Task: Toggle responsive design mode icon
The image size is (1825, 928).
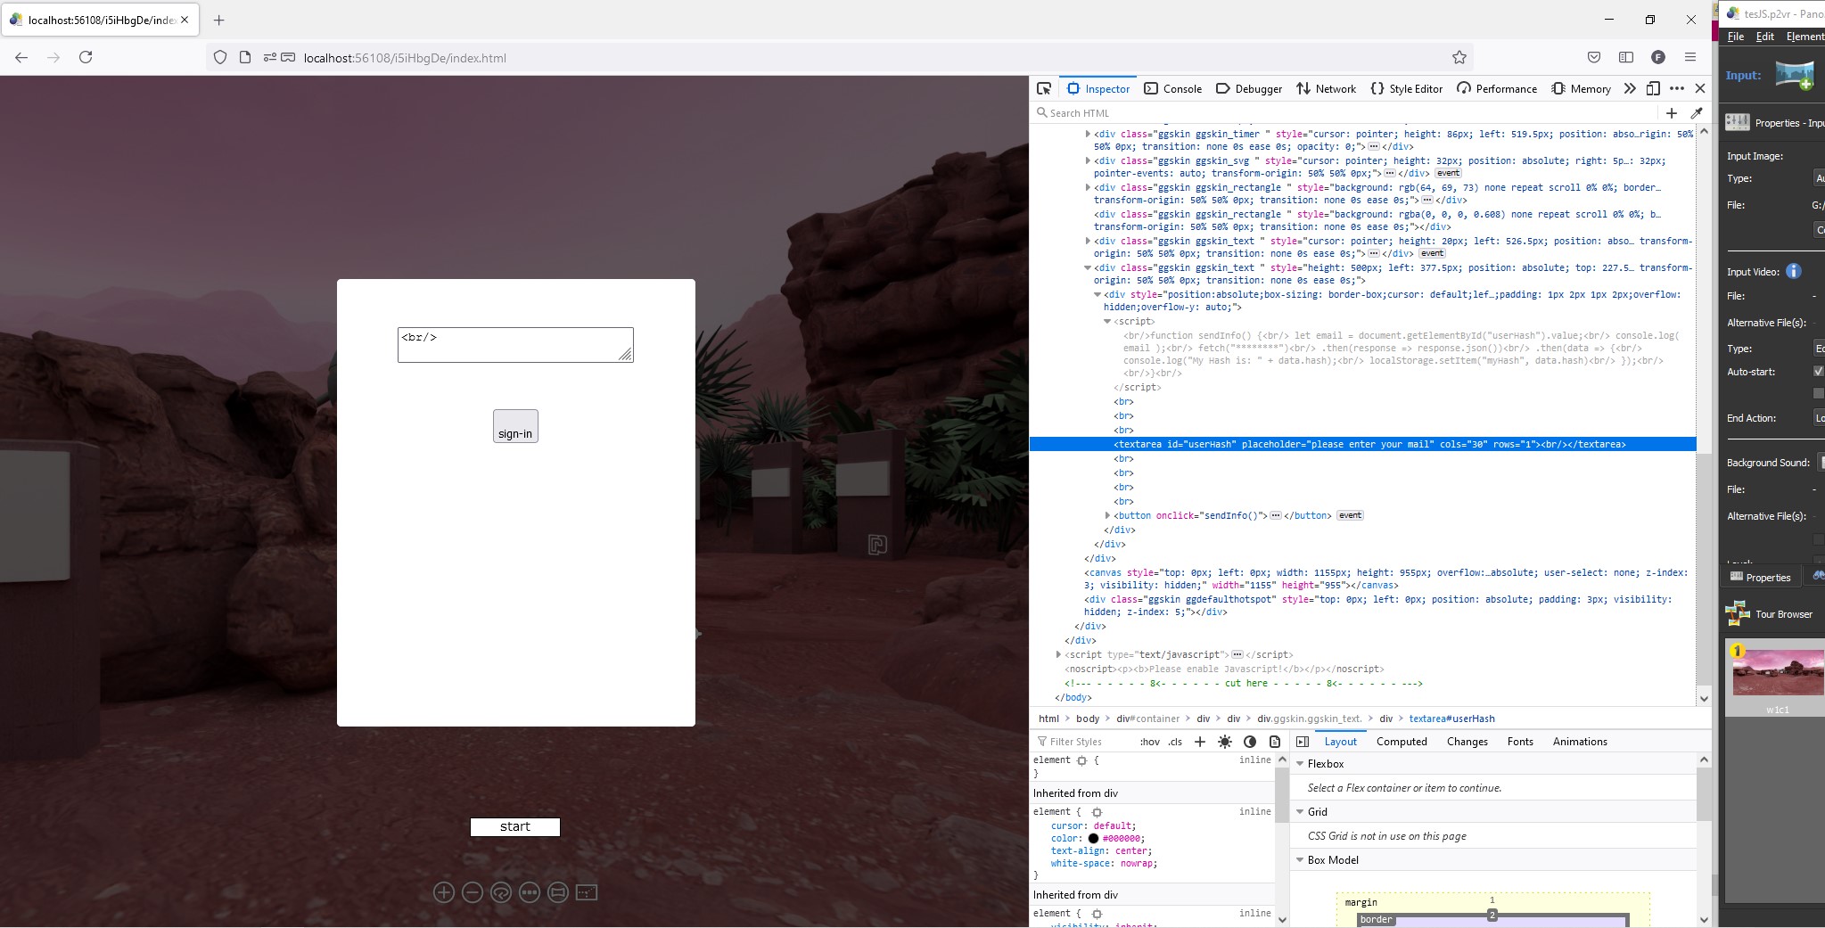Action: 1653,88
